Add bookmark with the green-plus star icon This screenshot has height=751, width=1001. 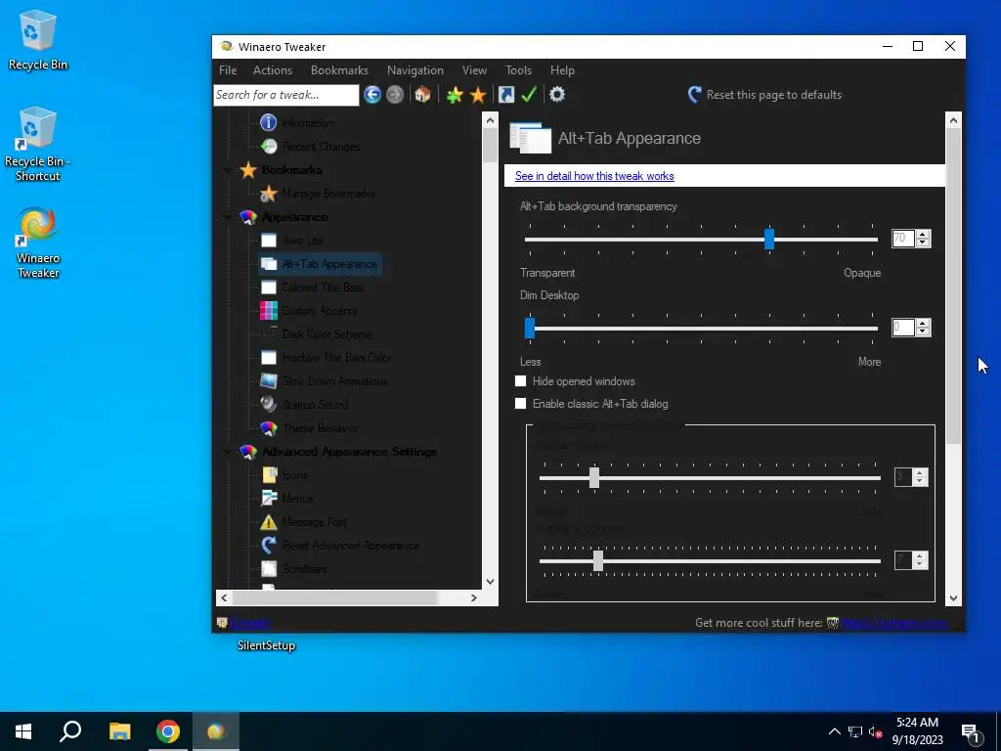(x=455, y=95)
